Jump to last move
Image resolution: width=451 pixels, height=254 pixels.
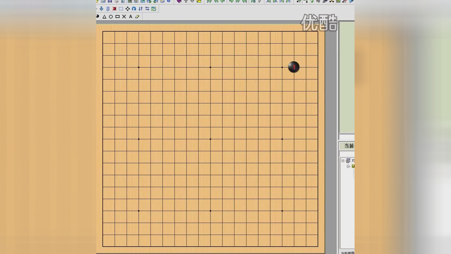[x=244, y=1]
